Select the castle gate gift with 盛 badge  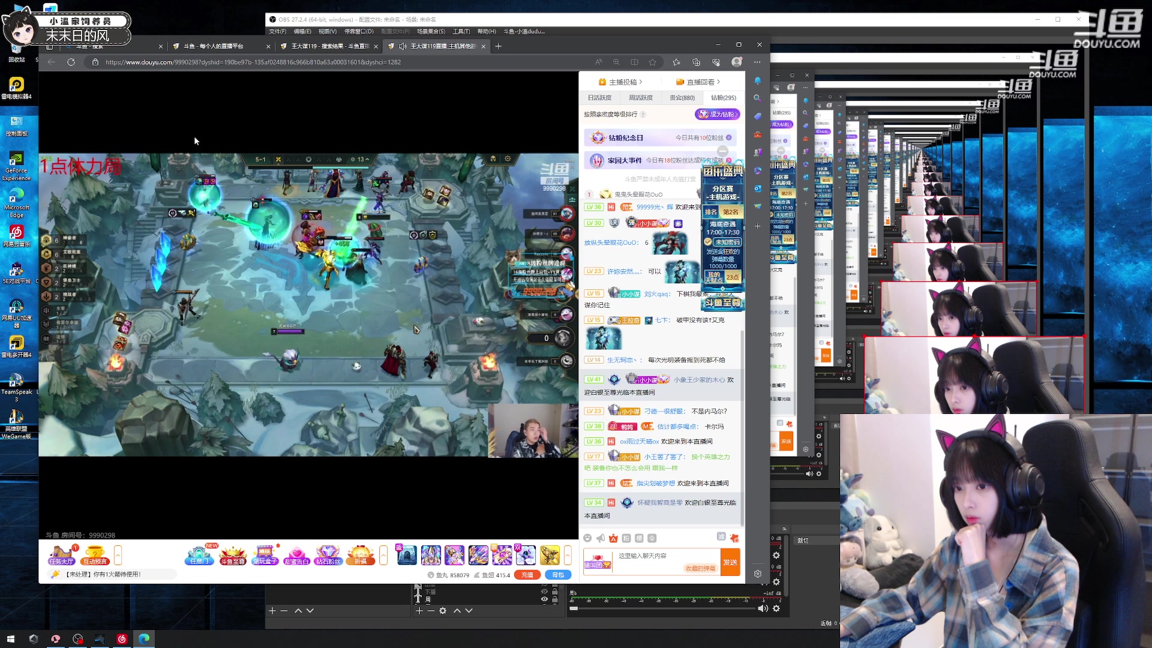tap(406, 555)
